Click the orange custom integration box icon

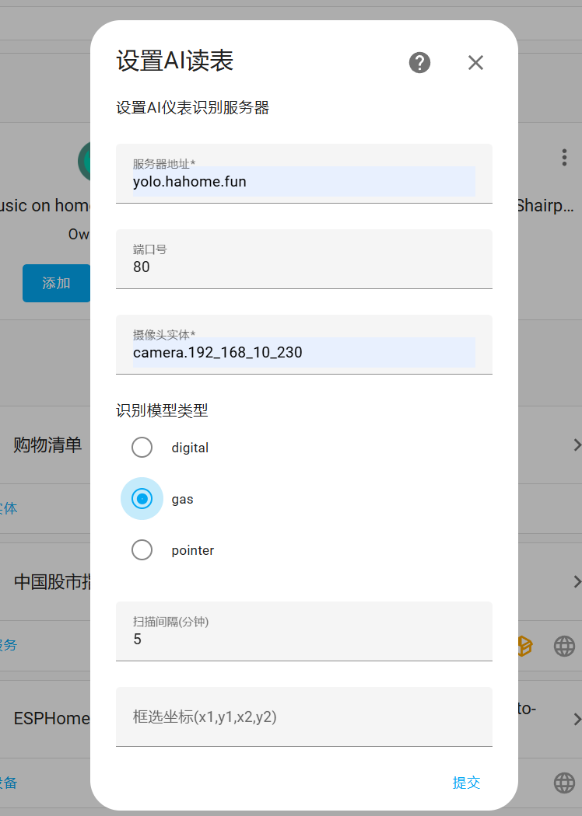point(525,645)
